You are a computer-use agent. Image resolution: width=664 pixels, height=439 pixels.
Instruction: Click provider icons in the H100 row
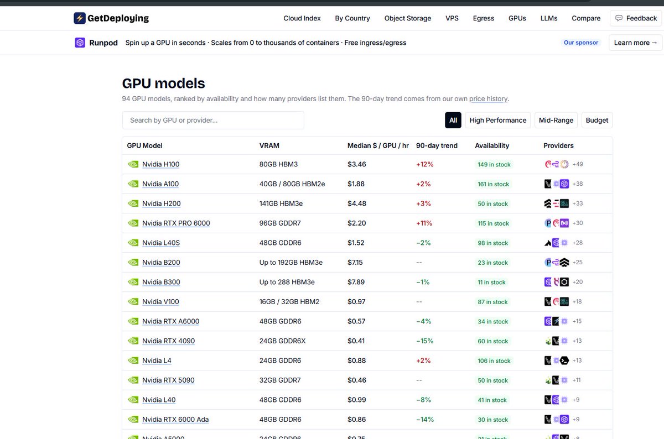pos(557,164)
